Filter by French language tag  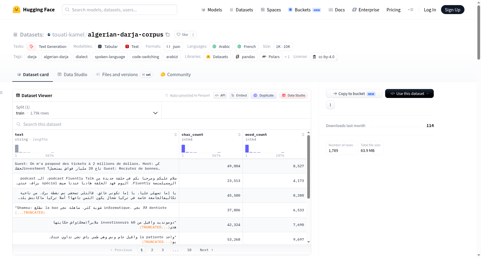(x=247, y=46)
